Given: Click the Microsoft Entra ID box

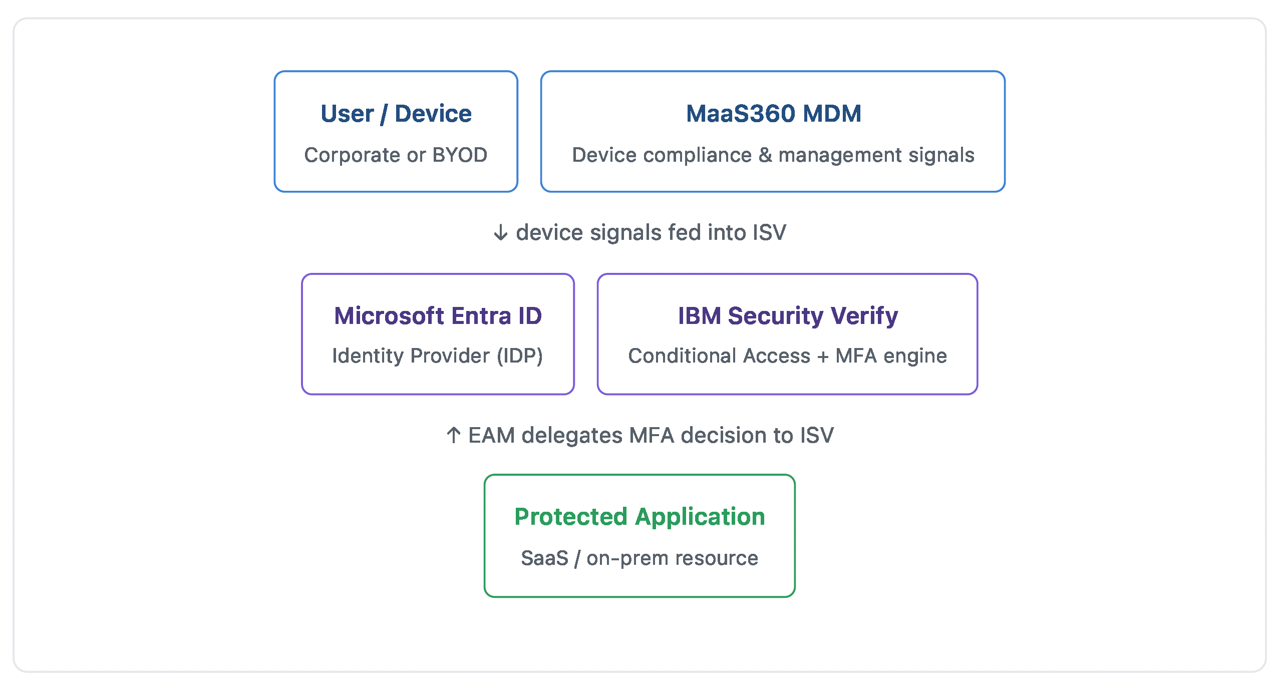Looking at the screenshot, I should (x=438, y=334).
